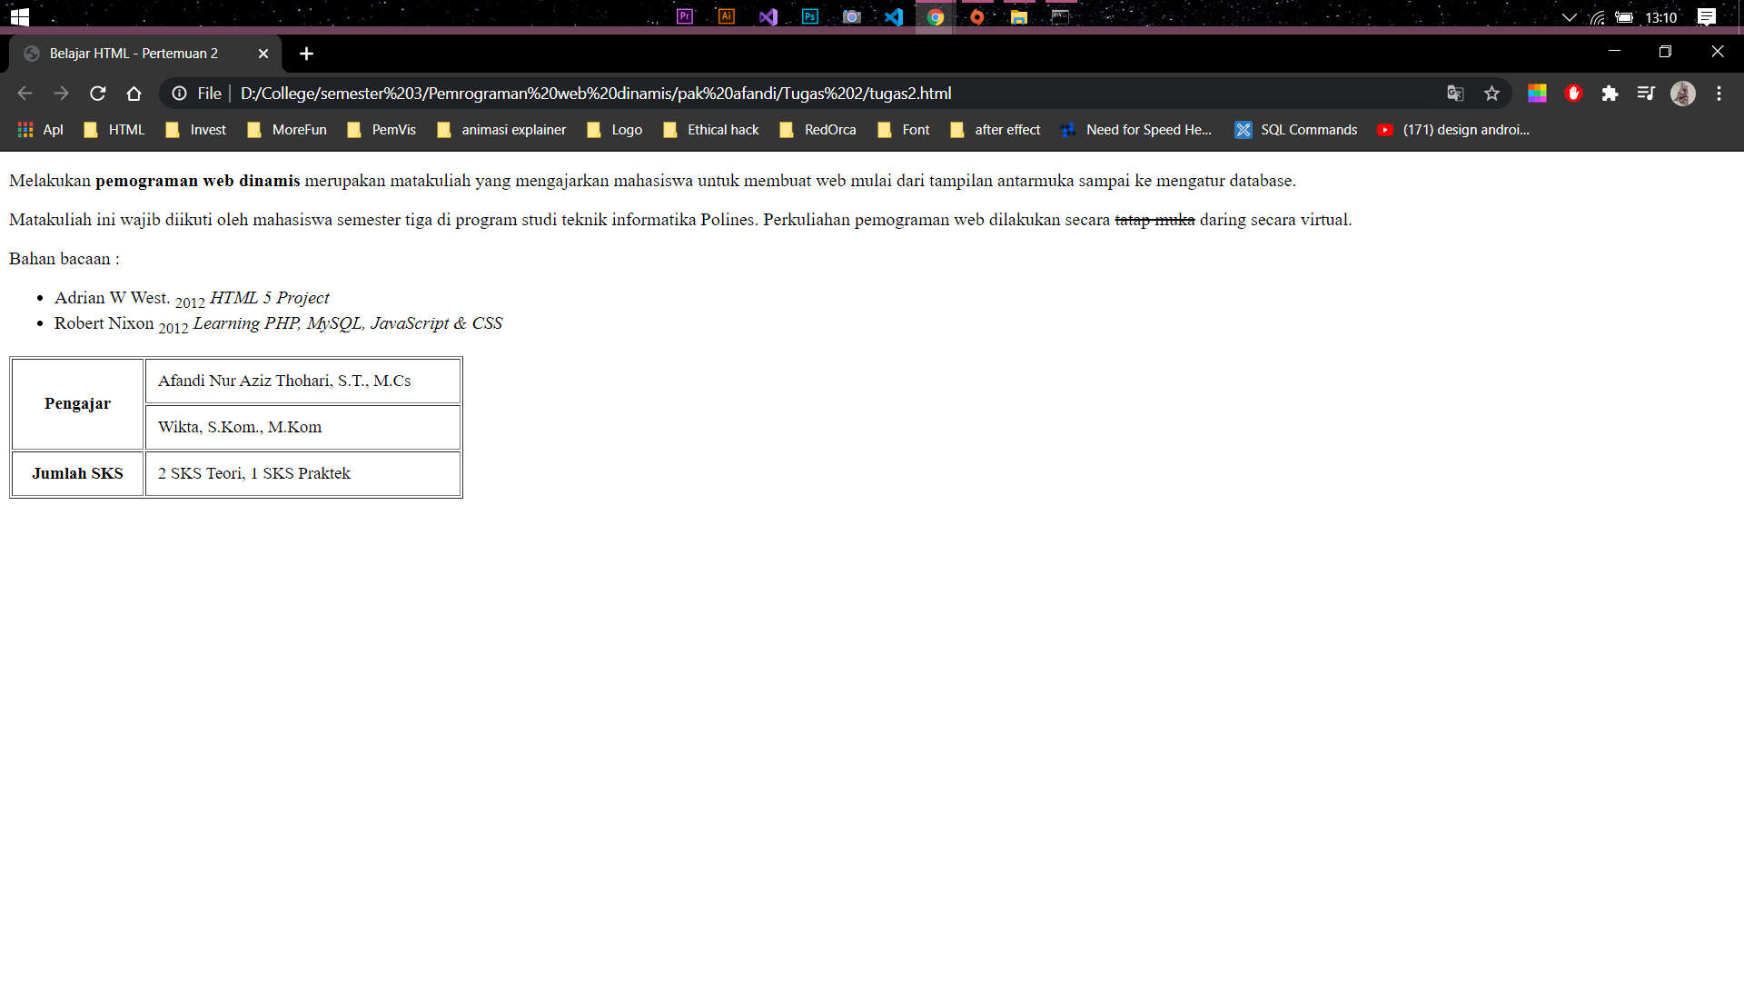Open the SQL Commands bookmark
Image resolution: width=1744 pixels, height=981 pixels.
(1296, 130)
